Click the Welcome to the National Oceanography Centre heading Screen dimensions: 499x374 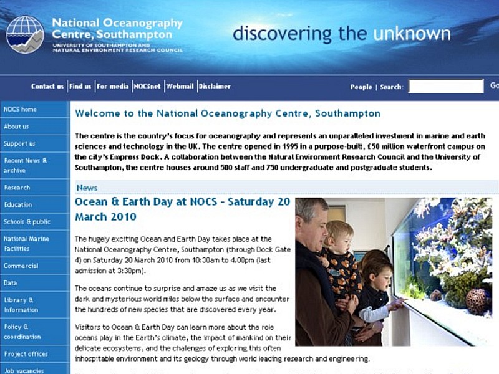tap(228, 113)
